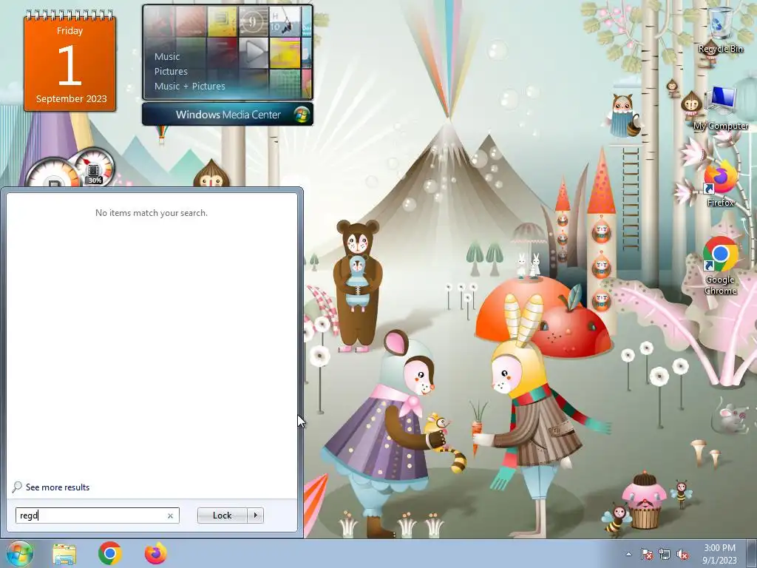This screenshot has height=568, width=757.
Task: Click the Lock button
Action: click(x=222, y=515)
